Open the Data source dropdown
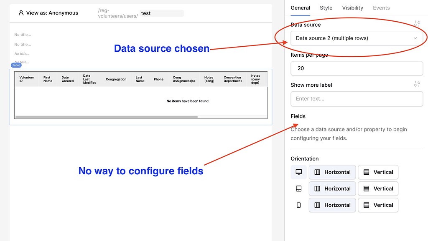 click(x=357, y=38)
